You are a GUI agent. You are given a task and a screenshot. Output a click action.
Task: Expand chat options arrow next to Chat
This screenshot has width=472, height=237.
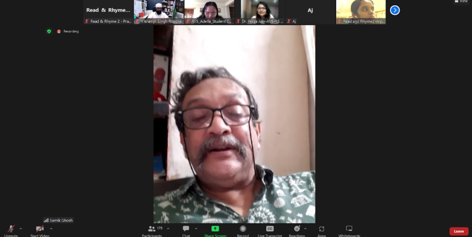pyautogui.click(x=196, y=229)
